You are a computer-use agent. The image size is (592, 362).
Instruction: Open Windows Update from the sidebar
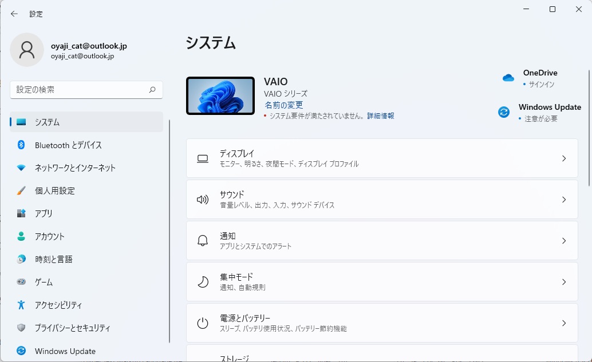[x=86, y=351]
